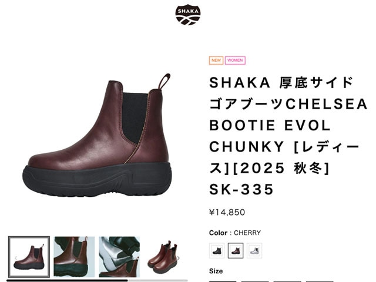Show previous thumbnails with left chevron
This screenshot has width=376, height=282.
pos(16,258)
